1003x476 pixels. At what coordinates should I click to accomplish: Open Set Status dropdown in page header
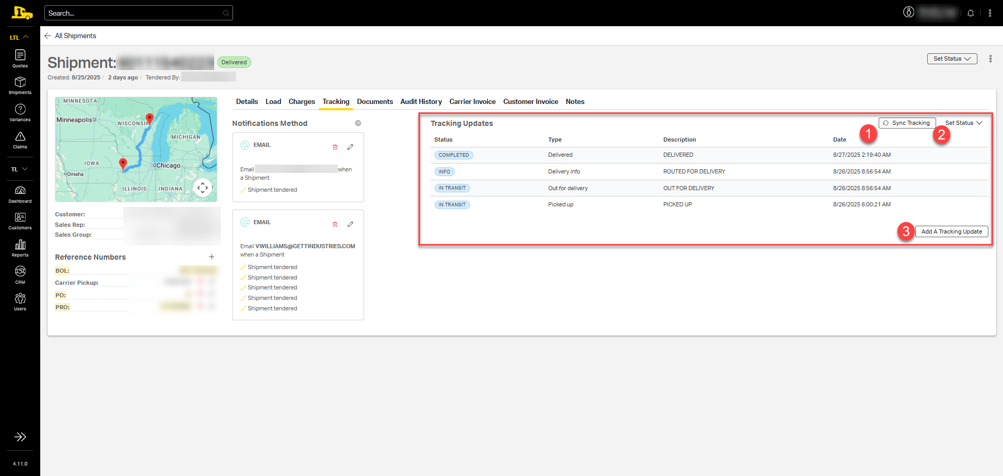click(952, 59)
